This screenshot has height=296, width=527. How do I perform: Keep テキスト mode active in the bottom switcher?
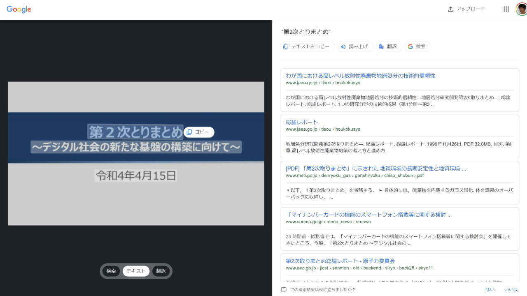136,271
